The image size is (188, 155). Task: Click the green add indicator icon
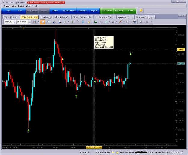[x=106, y=22]
